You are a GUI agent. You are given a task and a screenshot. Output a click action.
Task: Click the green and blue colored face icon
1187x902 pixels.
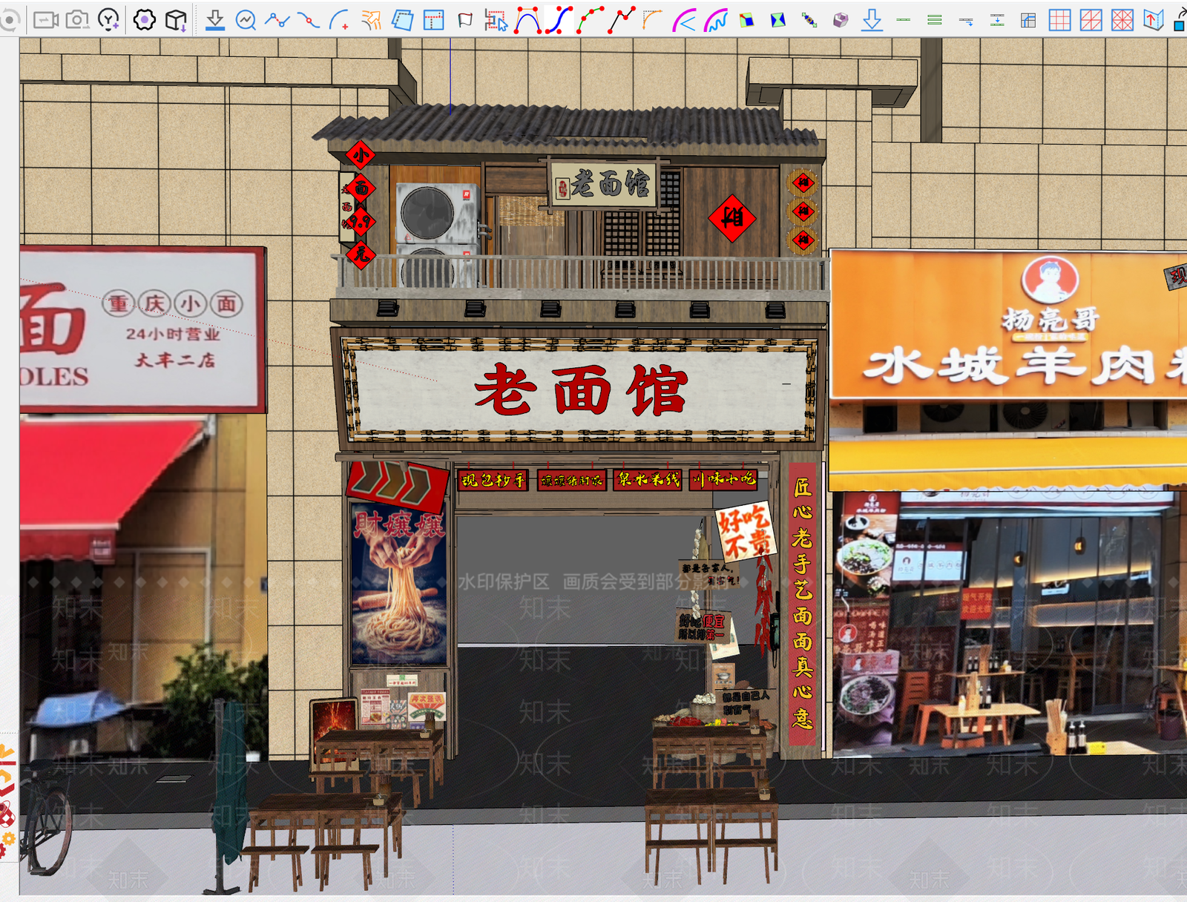coord(747,20)
